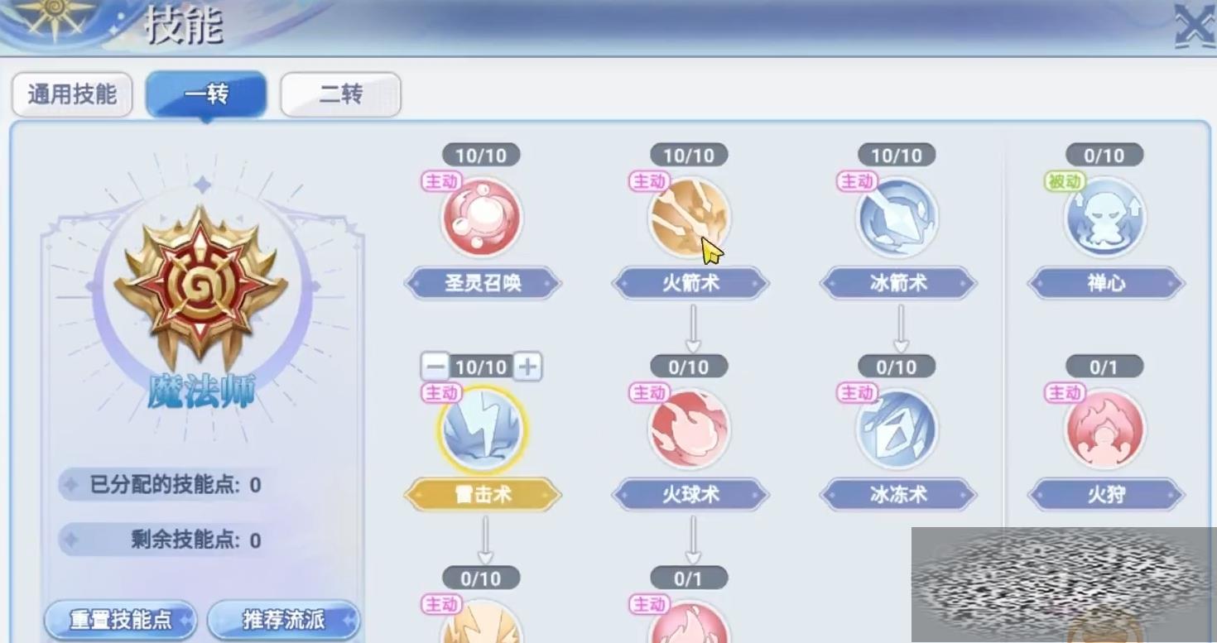Select the 冰冻术 freeze skill icon
Screen dimensions: 1217x643
[x=897, y=430]
